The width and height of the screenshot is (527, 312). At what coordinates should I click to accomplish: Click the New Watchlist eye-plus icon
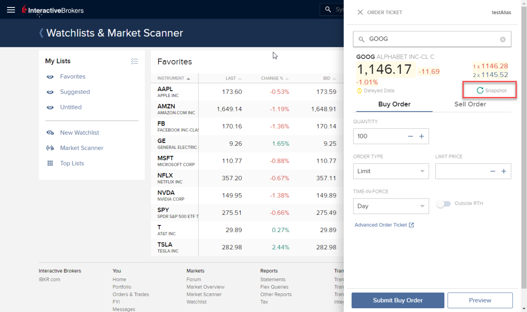click(50, 132)
